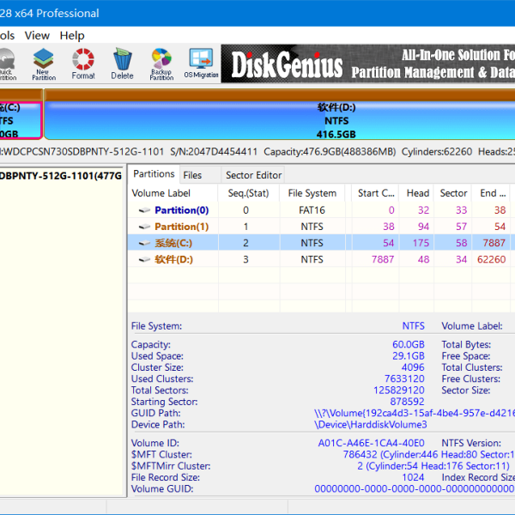This screenshot has width=515, height=515.
Task: Click the Delete toolbar icon
Action: point(122,64)
